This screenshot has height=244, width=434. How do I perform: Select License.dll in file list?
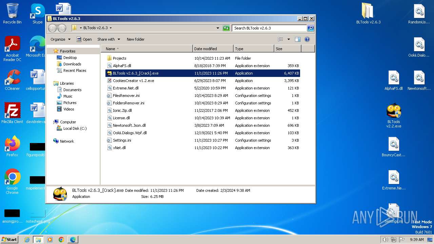[203, 118]
